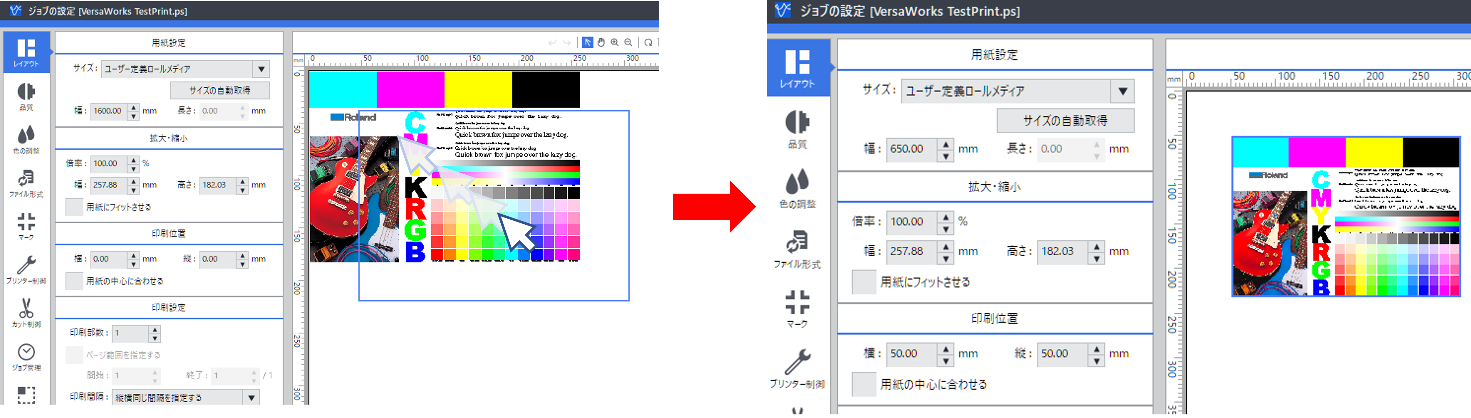The image size is (1471, 418).
Task: Click paper 幅 field showing 650.00
Action: [913, 149]
